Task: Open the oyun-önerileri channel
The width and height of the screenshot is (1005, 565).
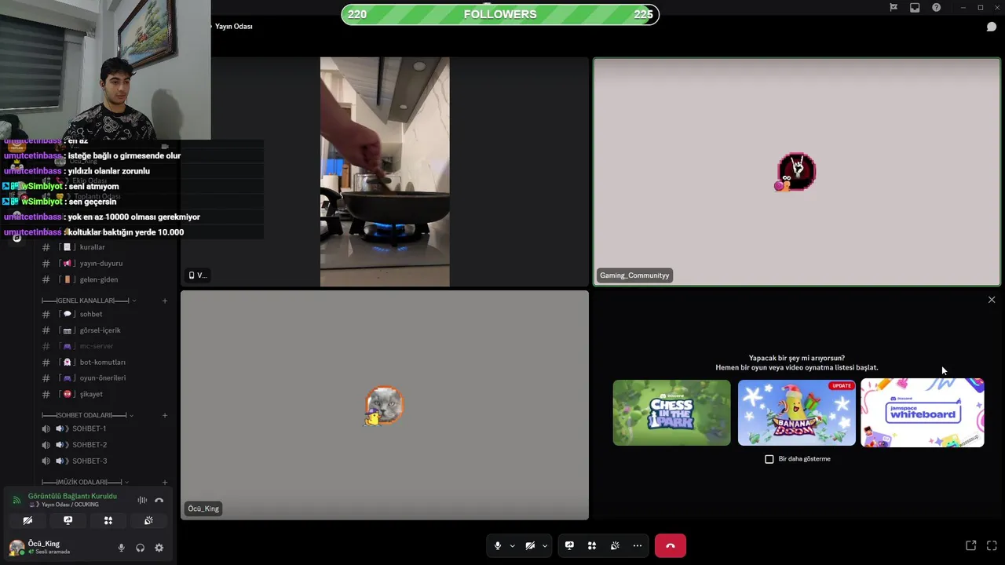Action: tap(104, 378)
